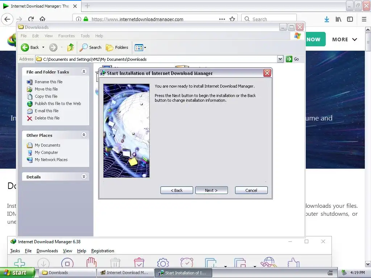371x278 pixels.
Task: Click Next to begin IDM installation
Action: point(211,190)
